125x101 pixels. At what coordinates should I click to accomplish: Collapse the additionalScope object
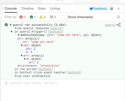pyautogui.click(x=18, y=35)
